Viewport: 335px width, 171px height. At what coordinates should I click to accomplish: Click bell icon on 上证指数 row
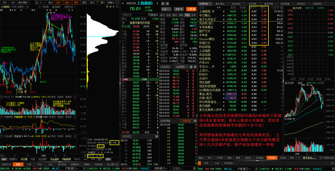tap(224, 51)
